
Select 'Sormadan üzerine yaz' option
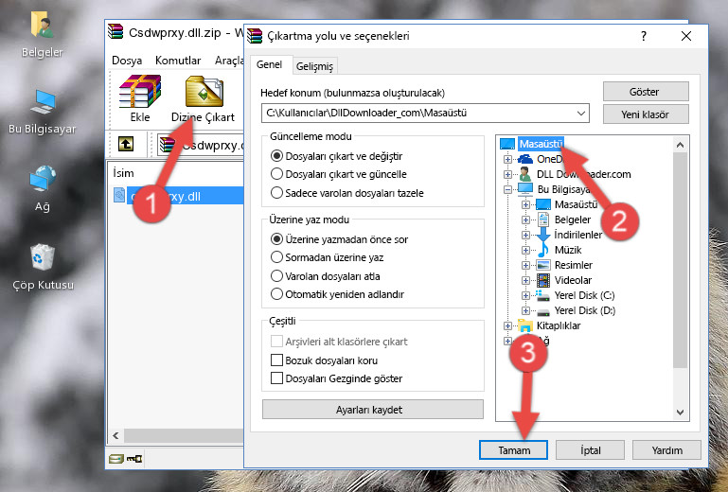point(276,257)
